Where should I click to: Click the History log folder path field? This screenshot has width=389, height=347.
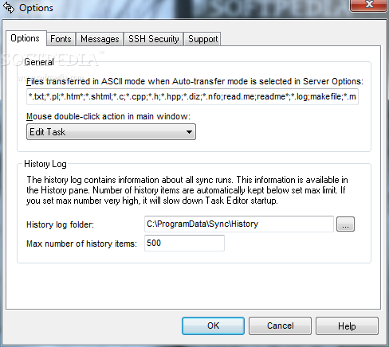[238, 224]
